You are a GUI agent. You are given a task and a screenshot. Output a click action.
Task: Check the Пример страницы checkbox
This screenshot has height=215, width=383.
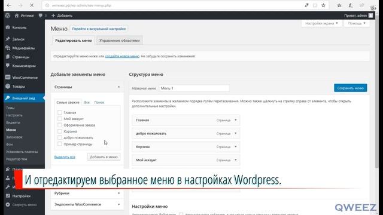[x=60, y=144]
